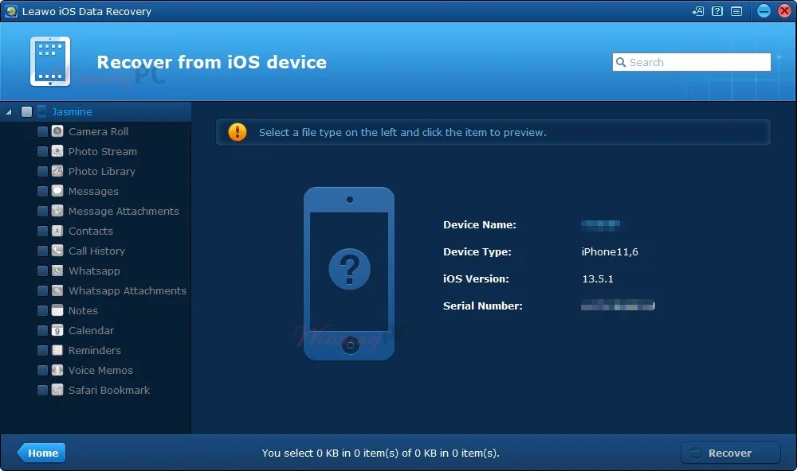Click the Photo Stream icon
Viewport: 797px width, 471px height.
click(x=57, y=151)
